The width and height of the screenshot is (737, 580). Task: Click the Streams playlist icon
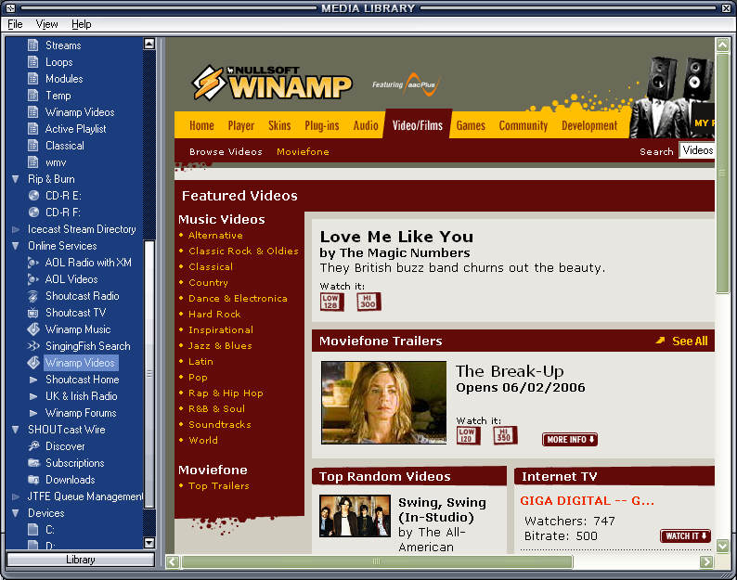pos(32,45)
